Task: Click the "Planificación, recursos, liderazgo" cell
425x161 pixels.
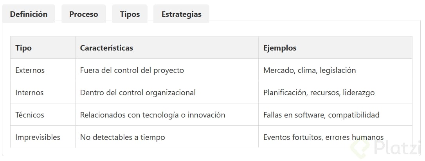Action: coord(319,92)
